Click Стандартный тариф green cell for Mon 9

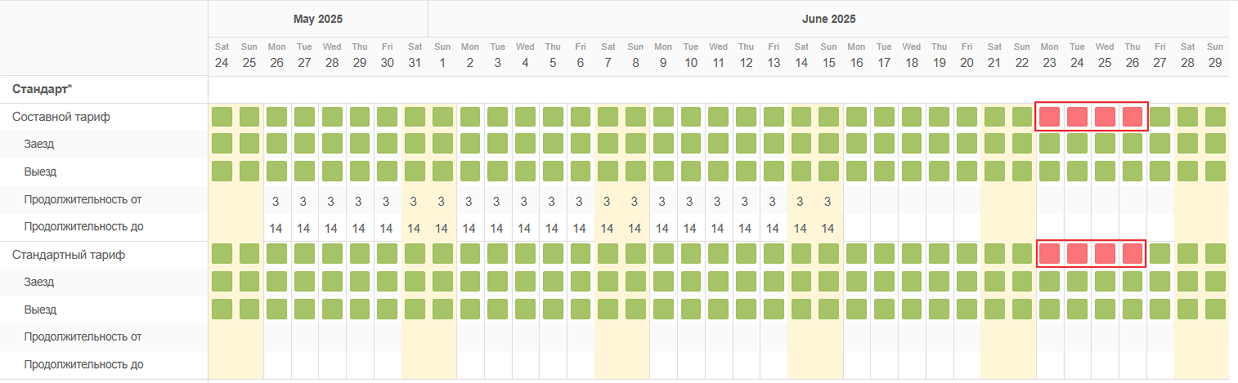pyautogui.click(x=663, y=254)
